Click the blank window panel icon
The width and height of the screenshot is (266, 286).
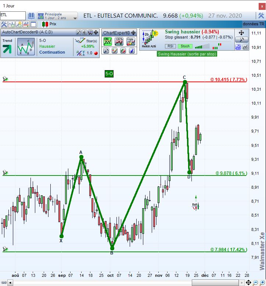pyautogui.click(x=33, y=24)
